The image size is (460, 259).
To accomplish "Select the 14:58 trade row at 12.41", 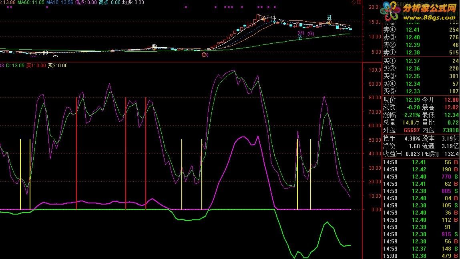I will pos(421,163).
